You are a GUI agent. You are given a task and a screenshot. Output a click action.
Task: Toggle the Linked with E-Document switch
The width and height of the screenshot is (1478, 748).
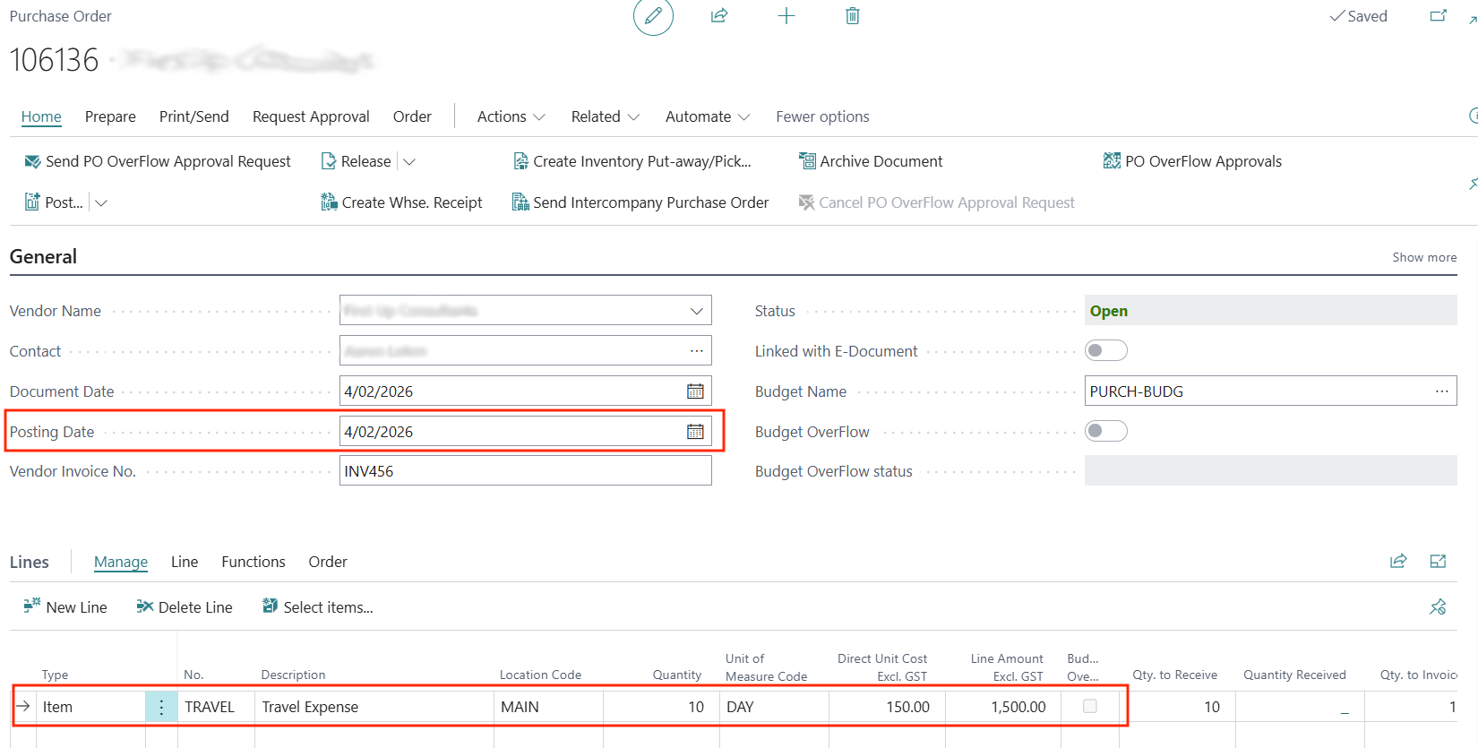point(1105,351)
